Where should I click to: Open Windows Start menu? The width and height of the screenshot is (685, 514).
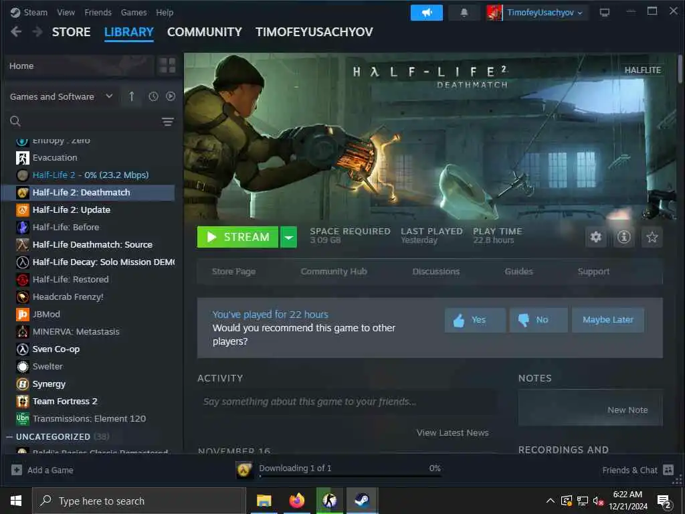[x=16, y=501]
